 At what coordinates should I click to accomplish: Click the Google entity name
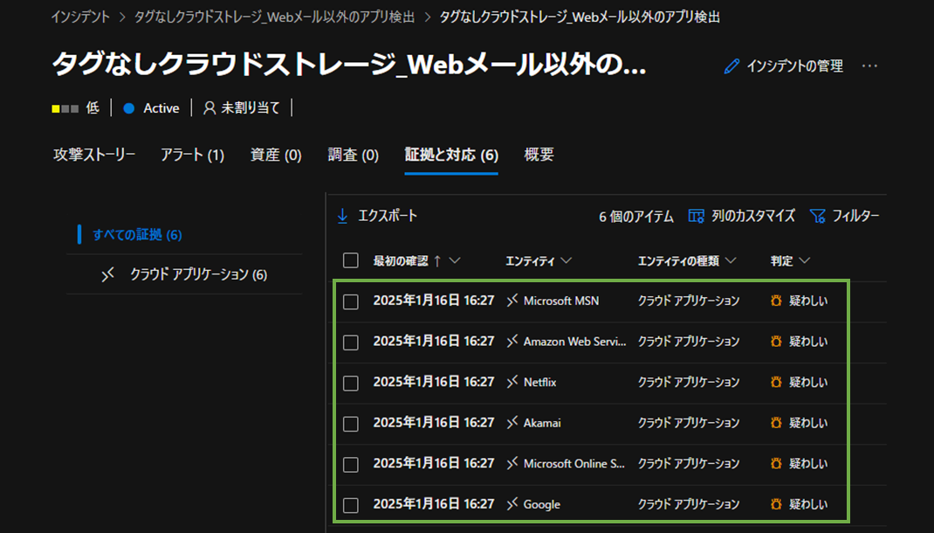542,504
